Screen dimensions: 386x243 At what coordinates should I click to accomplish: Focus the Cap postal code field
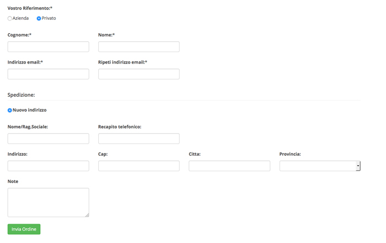click(139, 166)
